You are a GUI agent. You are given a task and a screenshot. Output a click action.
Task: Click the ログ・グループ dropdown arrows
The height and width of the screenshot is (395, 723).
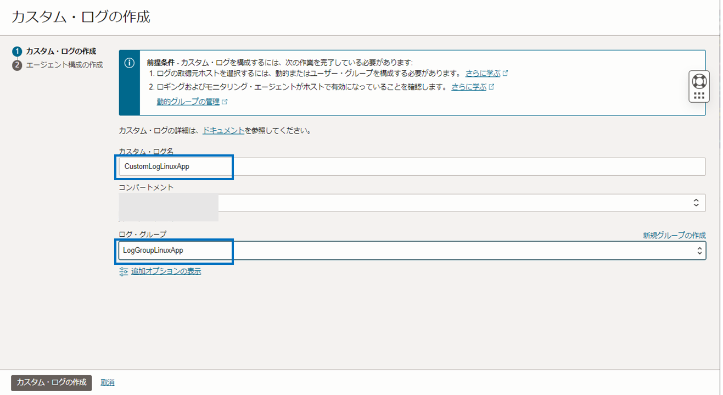(x=699, y=251)
